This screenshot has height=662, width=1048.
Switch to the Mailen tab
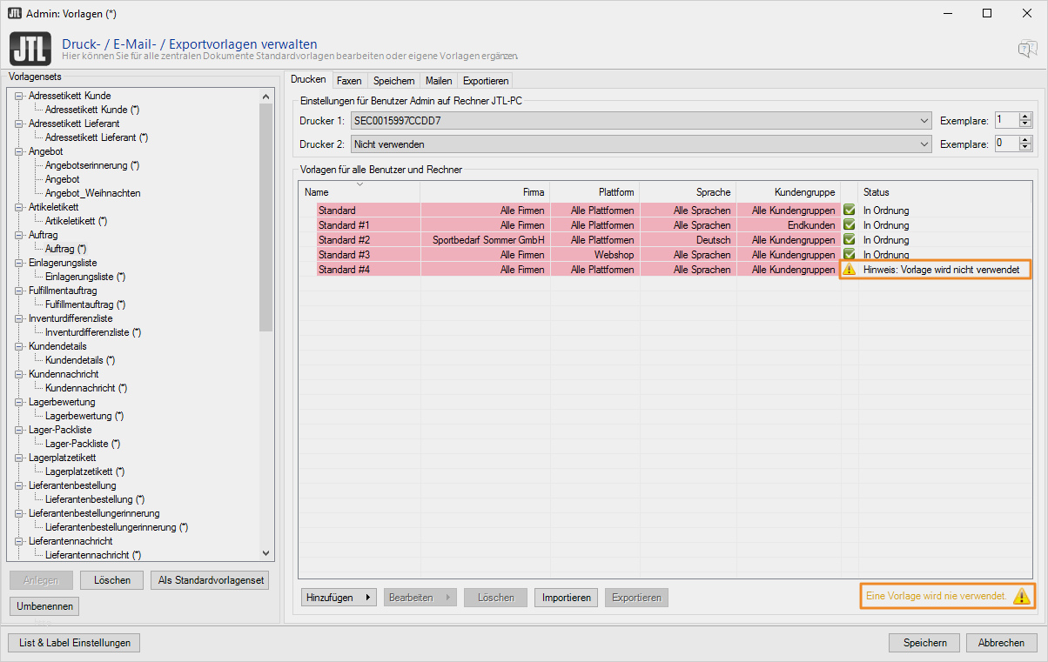pyautogui.click(x=439, y=81)
